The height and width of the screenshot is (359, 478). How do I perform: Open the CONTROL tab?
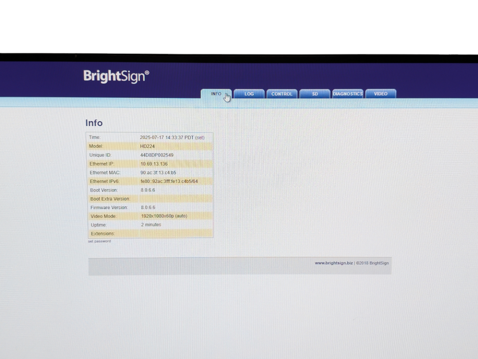(x=282, y=94)
